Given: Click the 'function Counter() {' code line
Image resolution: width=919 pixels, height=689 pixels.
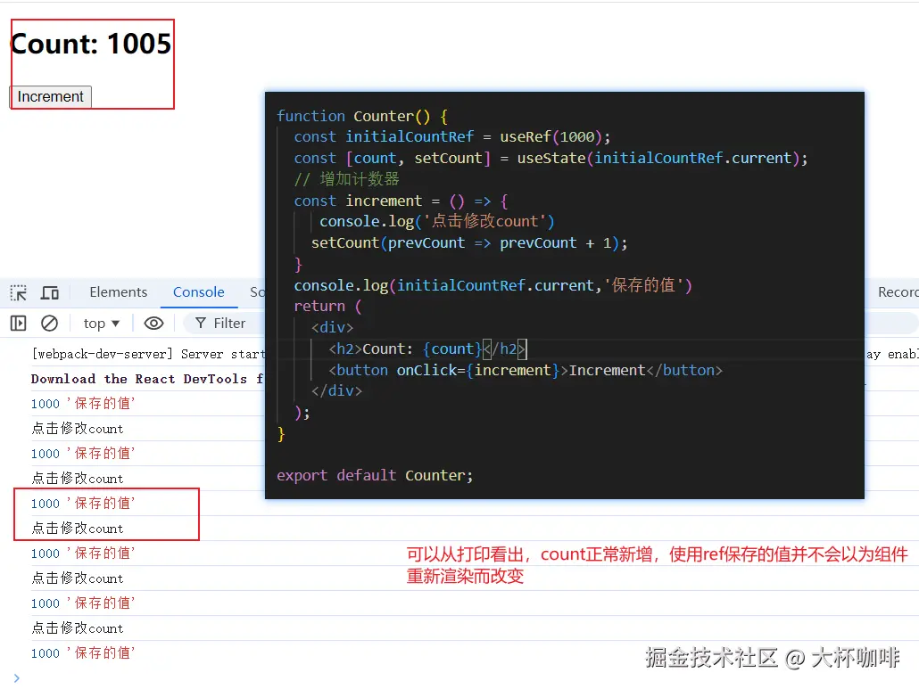Looking at the screenshot, I should point(362,116).
